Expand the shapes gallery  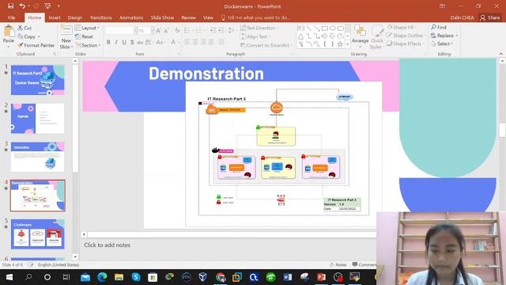(348, 44)
